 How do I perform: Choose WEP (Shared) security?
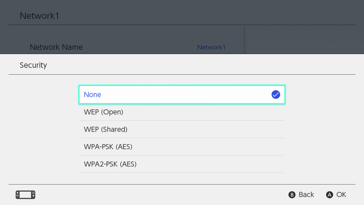click(x=182, y=130)
